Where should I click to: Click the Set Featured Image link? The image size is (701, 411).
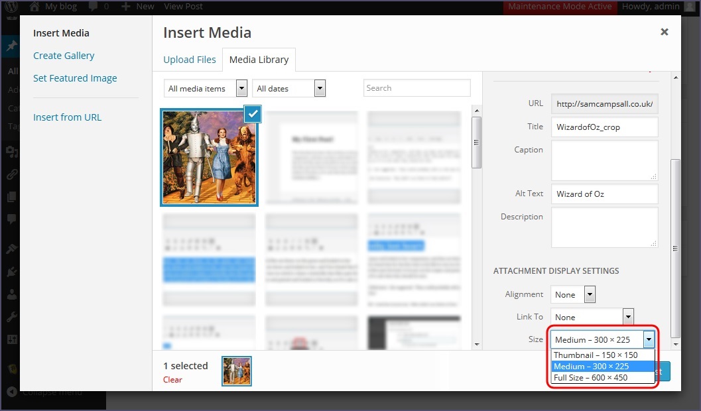click(x=75, y=78)
